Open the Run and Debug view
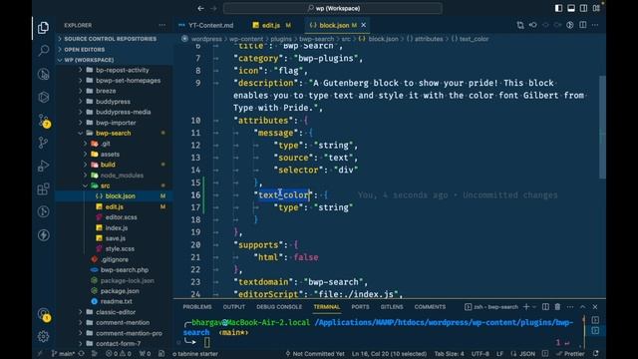Screen dimensions: 638x359 (43, 166)
